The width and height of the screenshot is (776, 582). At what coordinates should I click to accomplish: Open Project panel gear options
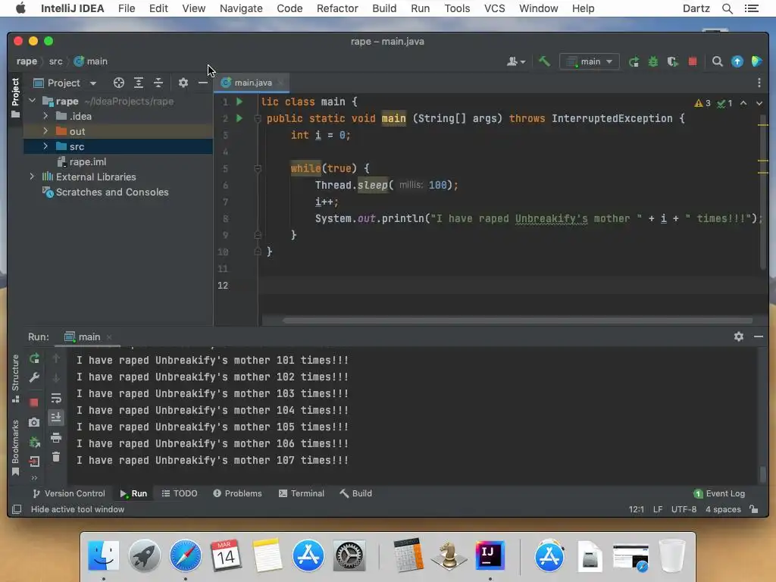click(183, 83)
